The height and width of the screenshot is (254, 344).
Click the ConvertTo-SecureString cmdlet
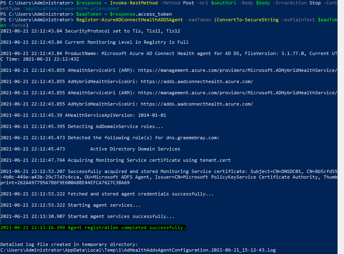(x=248, y=20)
